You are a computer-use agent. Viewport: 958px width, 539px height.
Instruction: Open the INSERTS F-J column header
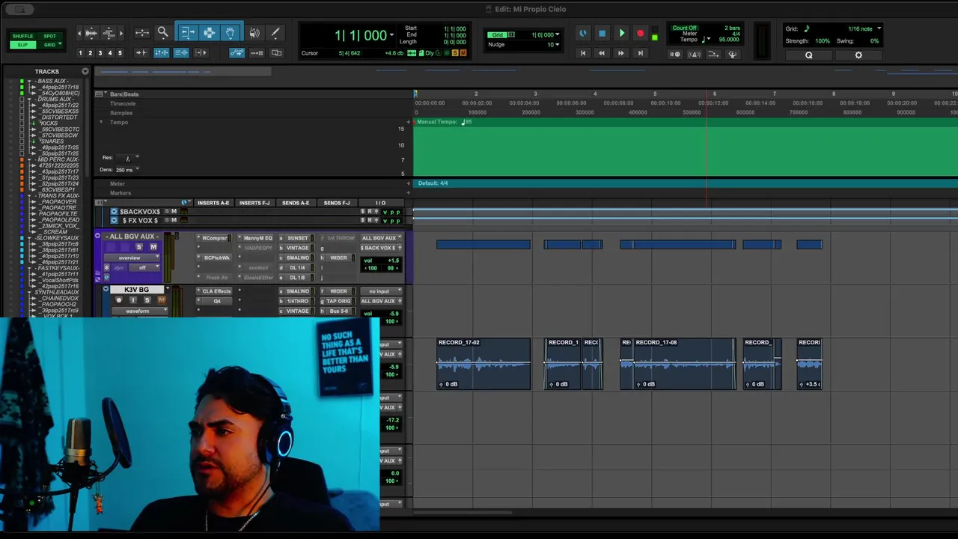click(254, 203)
